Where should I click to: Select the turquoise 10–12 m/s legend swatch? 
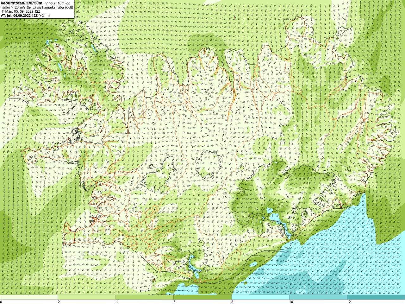[318, 297]
